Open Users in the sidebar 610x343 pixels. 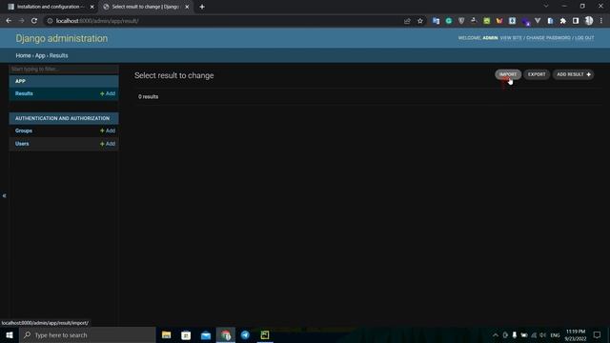click(x=22, y=144)
